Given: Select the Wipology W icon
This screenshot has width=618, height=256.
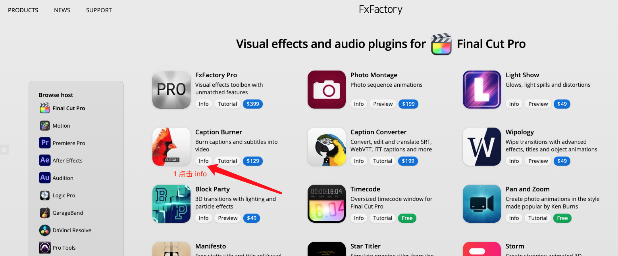Looking at the screenshot, I should [482, 147].
